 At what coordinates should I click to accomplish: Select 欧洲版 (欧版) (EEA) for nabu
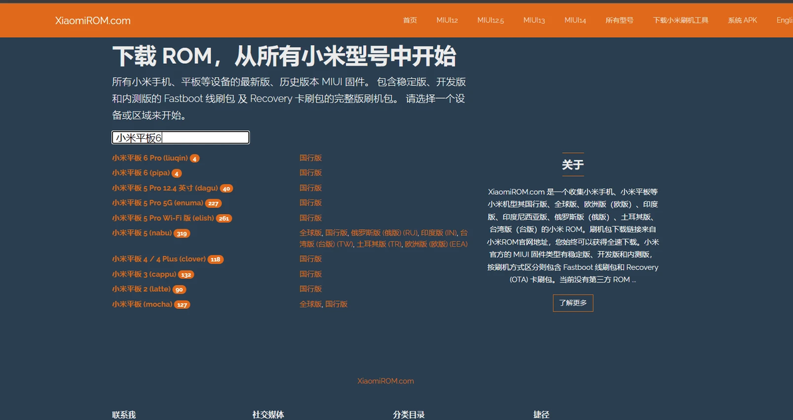pos(436,244)
